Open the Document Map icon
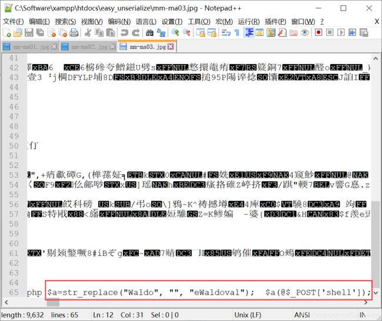 (x=271, y=33)
